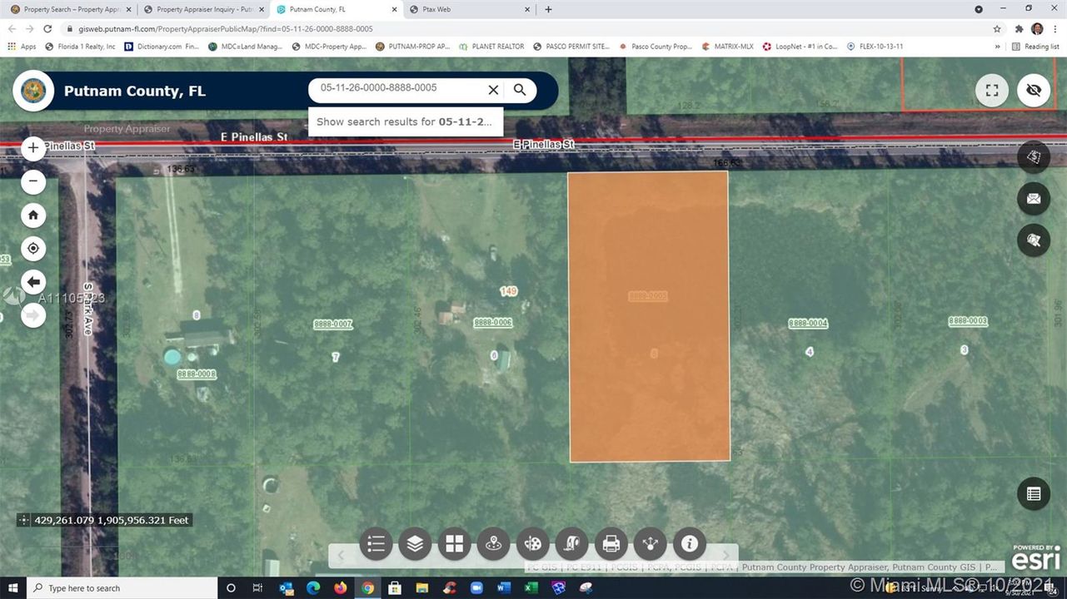Find my current location on the map
Viewport: 1067px width, 599px height.
coord(32,248)
